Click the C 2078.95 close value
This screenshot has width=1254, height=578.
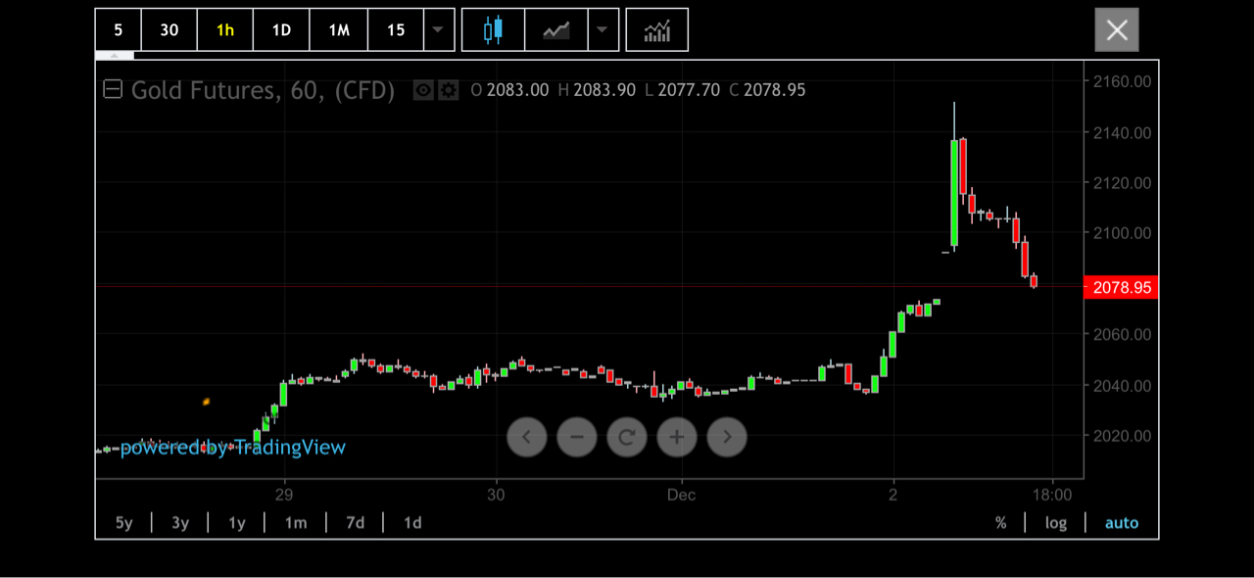[767, 90]
